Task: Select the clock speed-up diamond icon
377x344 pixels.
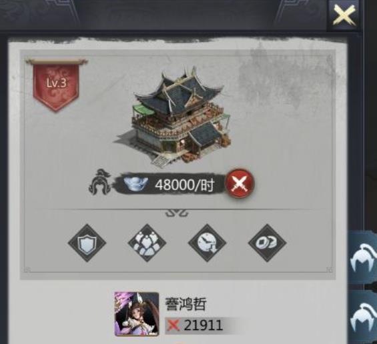Action: (207, 243)
